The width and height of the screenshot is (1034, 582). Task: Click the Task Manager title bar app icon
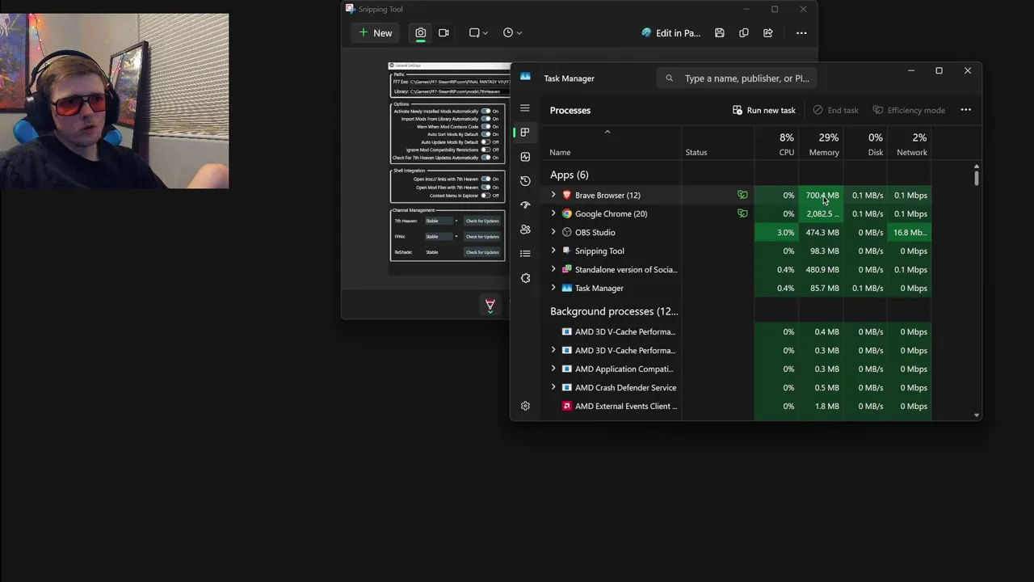[525, 77]
